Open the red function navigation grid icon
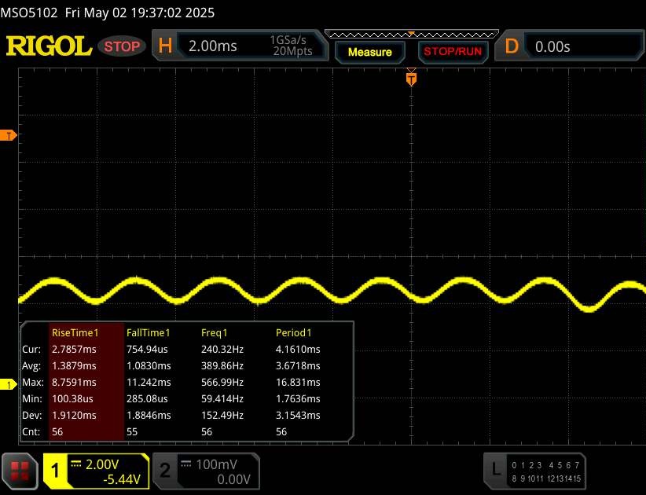The image size is (646, 495). [x=20, y=471]
